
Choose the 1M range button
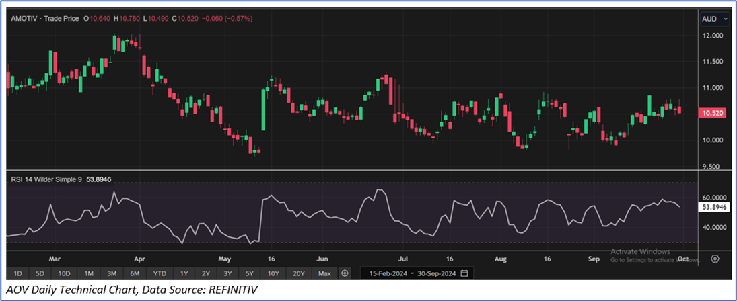point(89,273)
